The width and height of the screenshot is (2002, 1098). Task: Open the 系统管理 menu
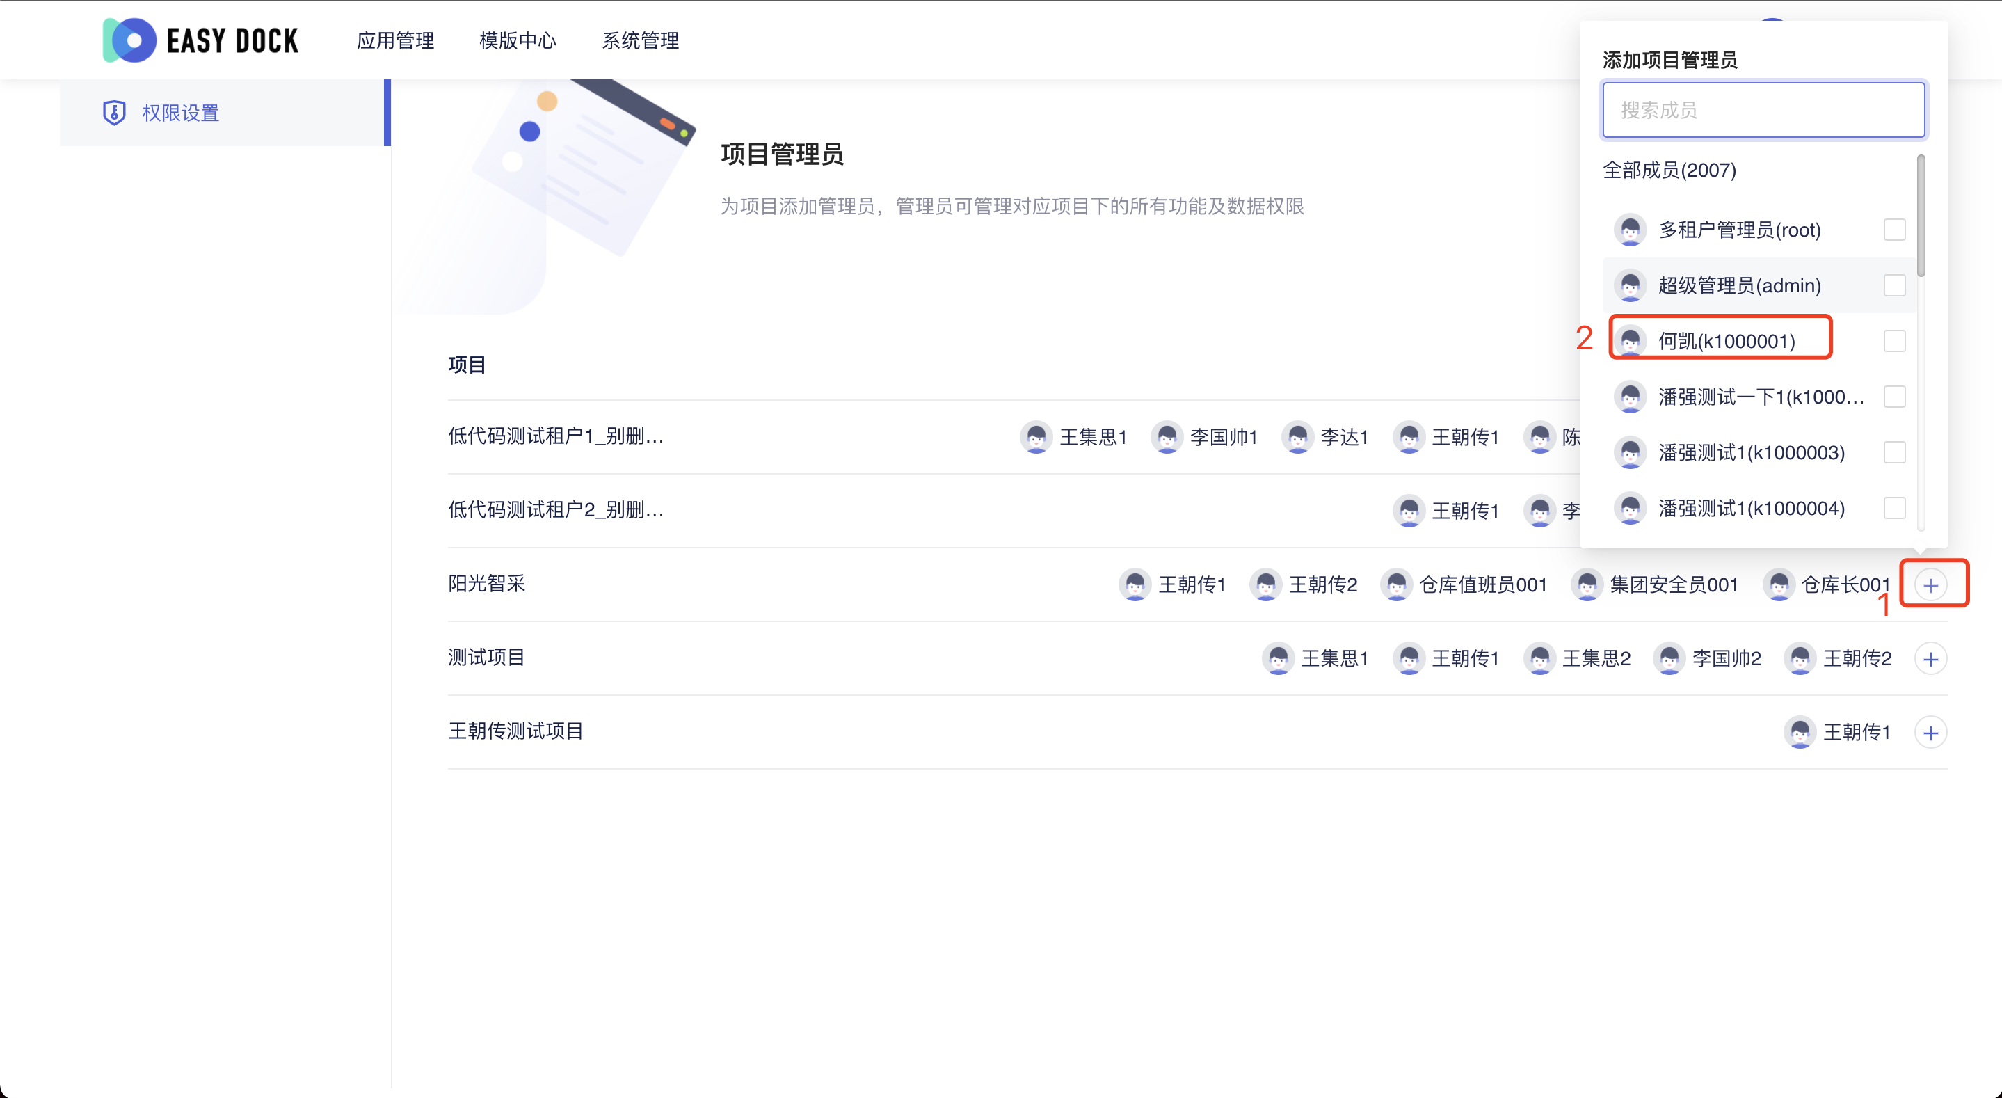pyautogui.click(x=641, y=40)
